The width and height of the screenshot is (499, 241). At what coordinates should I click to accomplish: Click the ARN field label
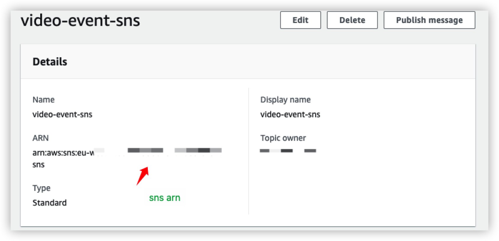41,138
